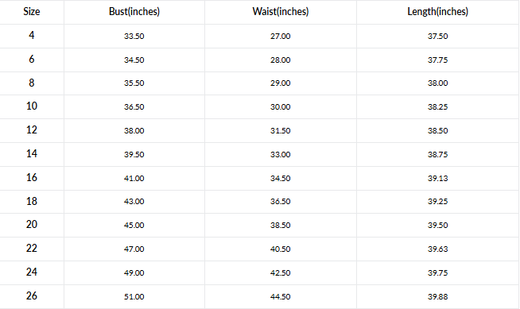
Task: Select the size 14 row label
Action: coord(32,153)
